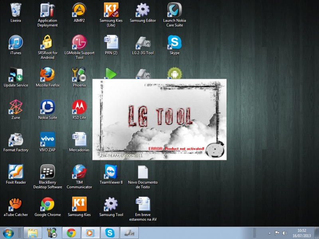Open Em breve estaremos na AV document
Image resolution: width=319 pixels, height=239 pixels.
pyautogui.click(x=143, y=208)
